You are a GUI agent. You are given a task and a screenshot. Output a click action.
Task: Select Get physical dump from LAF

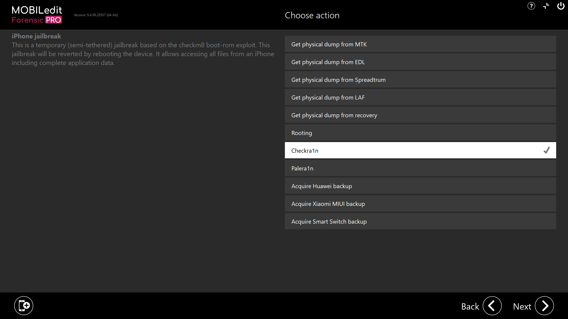[x=420, y=97]
